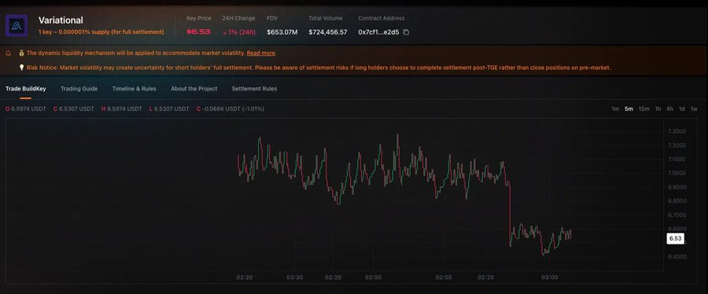The height and width of the screenshot is (294, 708).
Task: Click the 6.4000 price axis label
Action: (677, 256)
